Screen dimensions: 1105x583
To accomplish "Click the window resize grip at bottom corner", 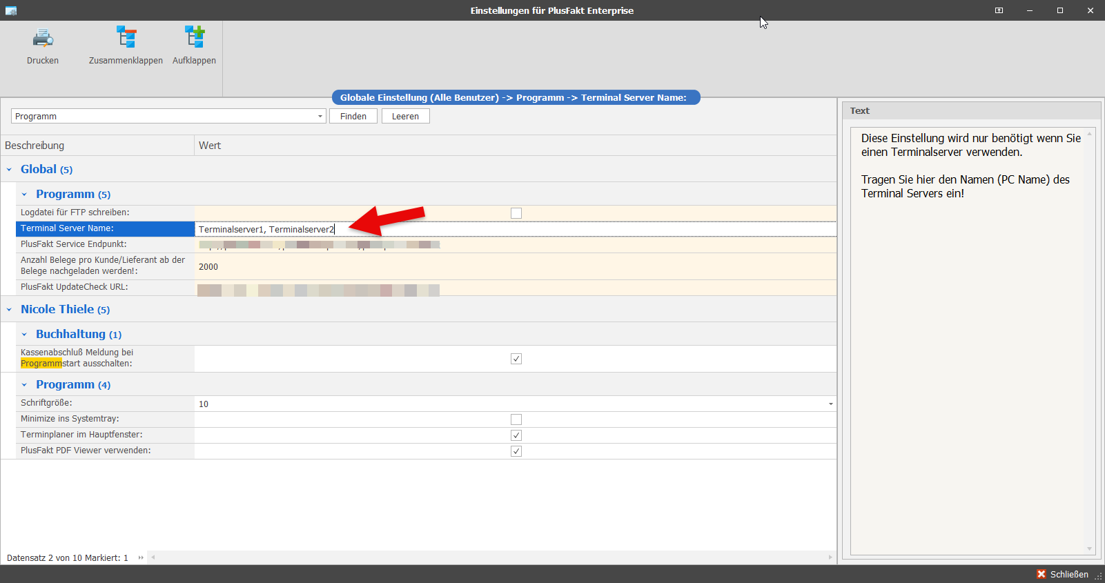I will click(1099, 576).
